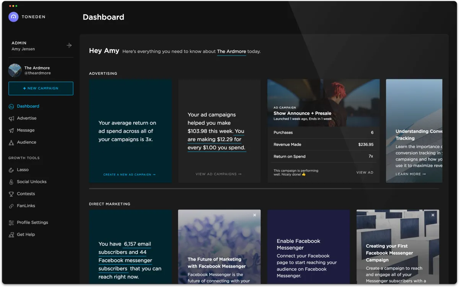Click the Audience people icon
459x287 pixels.
13,142
